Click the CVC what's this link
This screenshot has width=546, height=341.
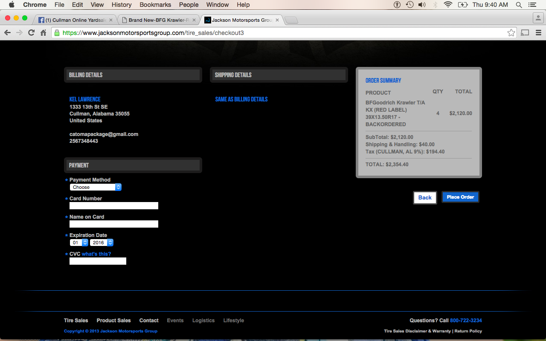[x=96, y=254]
